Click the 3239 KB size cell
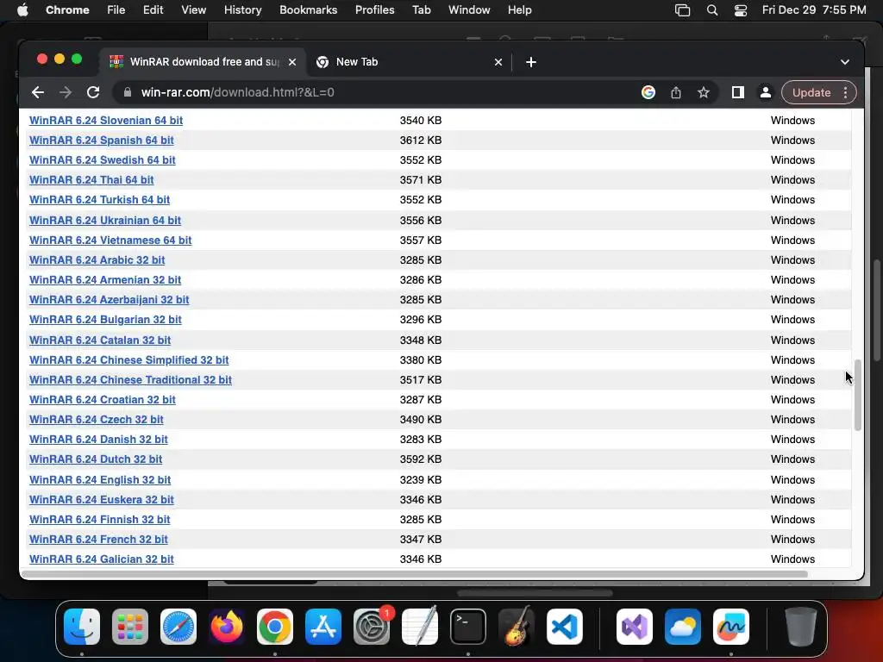Viewport: 883px width, 662px height. click(x=421, y=479)
